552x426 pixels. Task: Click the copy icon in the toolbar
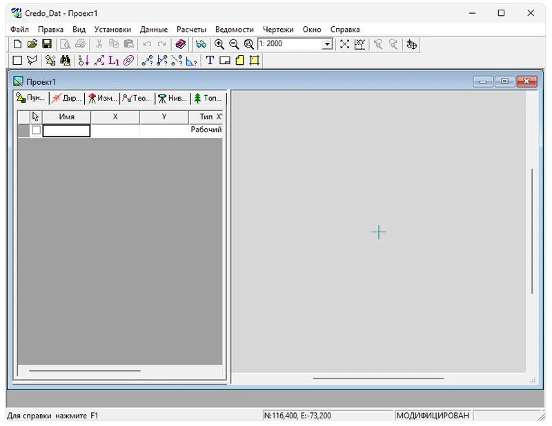pos(114,44)
